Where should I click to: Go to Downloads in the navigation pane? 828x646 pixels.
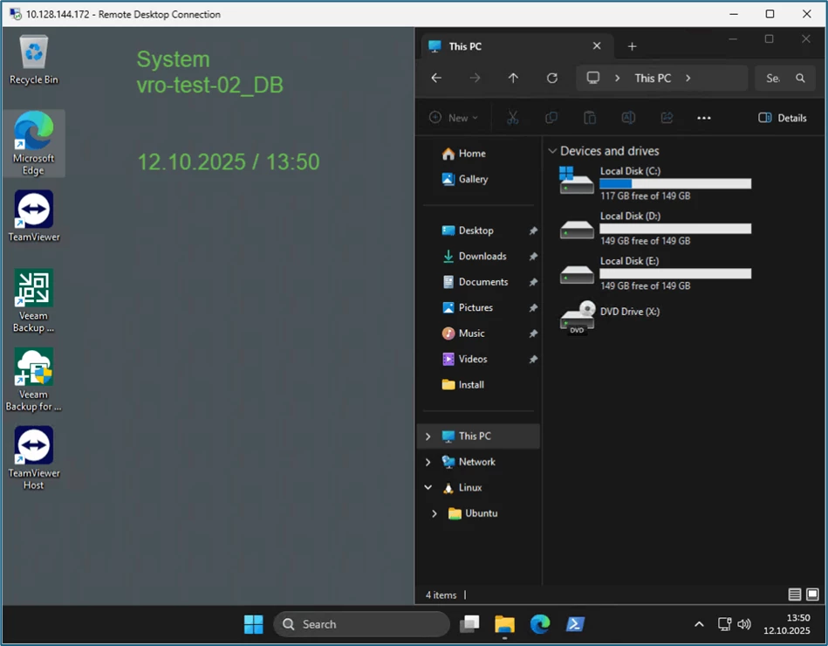point(482,256)
